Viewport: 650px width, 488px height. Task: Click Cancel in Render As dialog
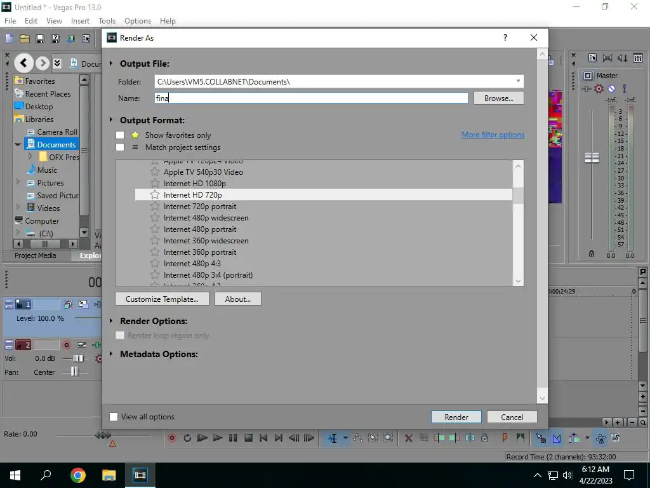512,417
